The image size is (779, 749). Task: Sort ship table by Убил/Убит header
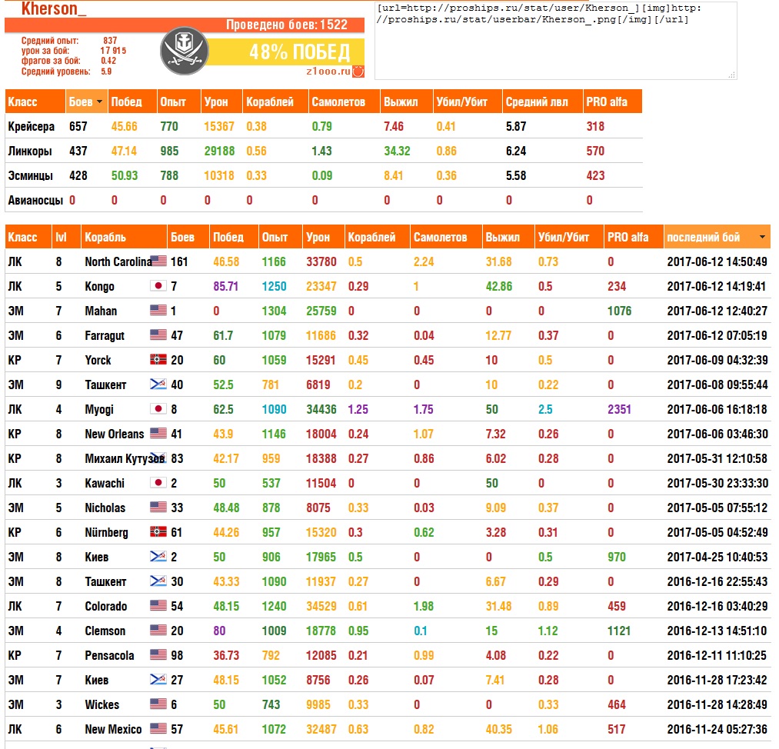(569, 237)
